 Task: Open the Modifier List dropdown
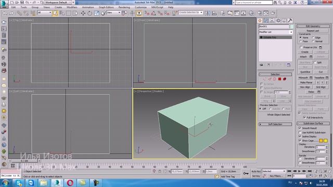point(276,32)
